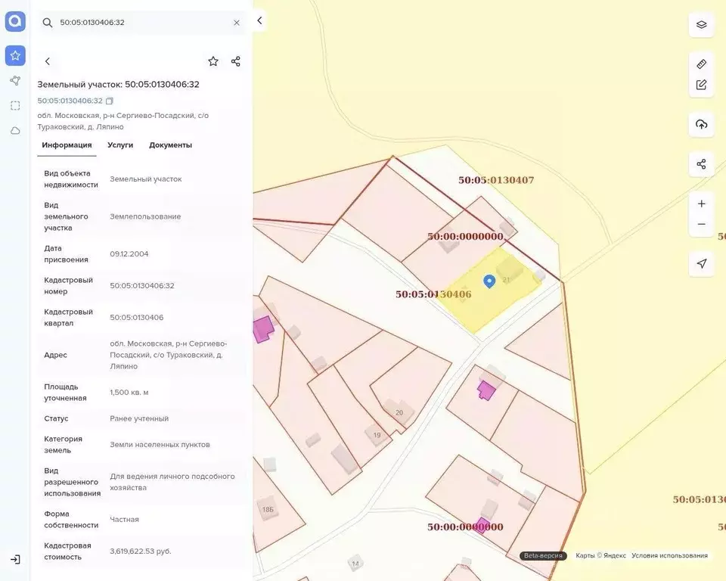Zoom in with the plus control
This screenshot has height=581, width=726.
pyautogui.click(x=701, y=203)
